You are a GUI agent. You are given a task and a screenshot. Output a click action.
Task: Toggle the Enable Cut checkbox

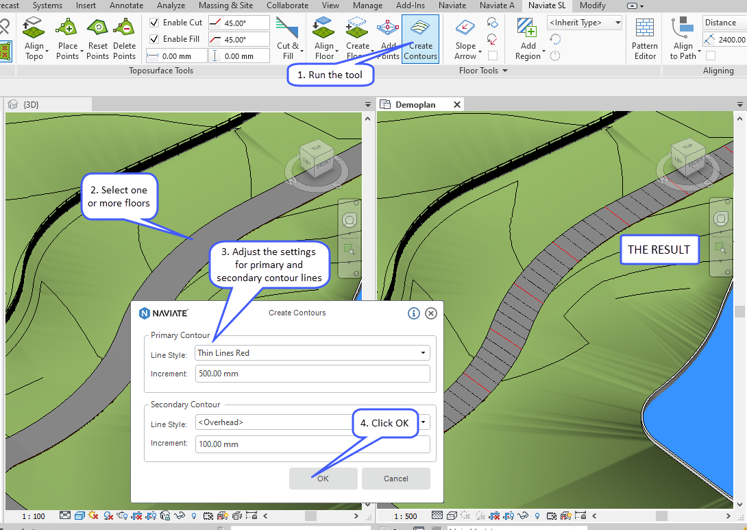point(154,23)
